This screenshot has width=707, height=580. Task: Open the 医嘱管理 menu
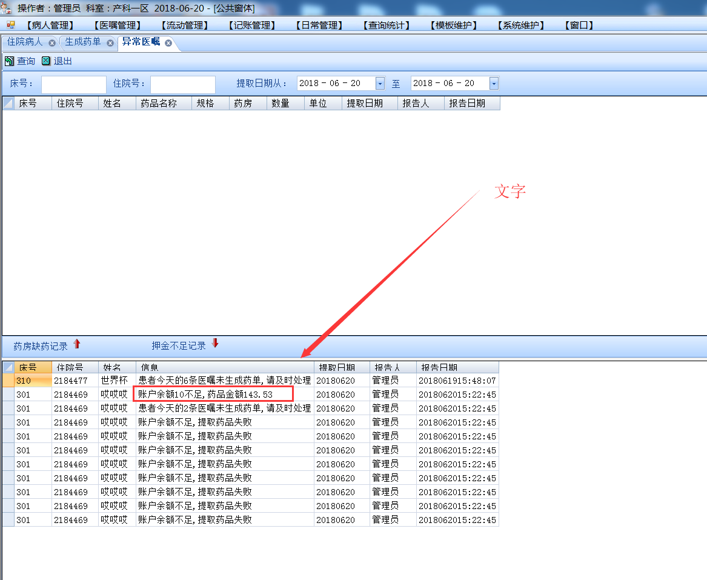point(118,25)
